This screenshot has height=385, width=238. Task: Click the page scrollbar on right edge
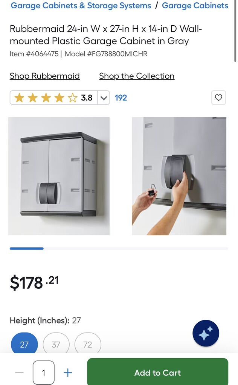click(235, 31)
